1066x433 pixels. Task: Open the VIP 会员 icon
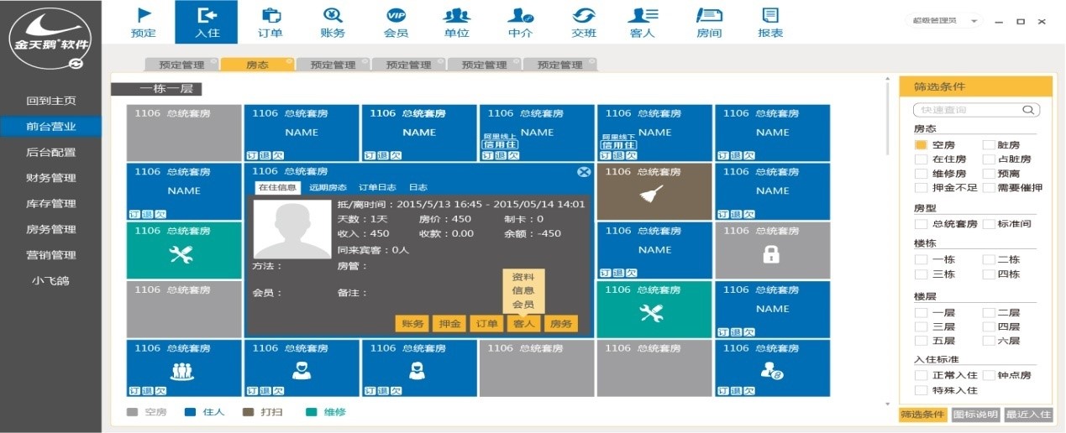396,16
